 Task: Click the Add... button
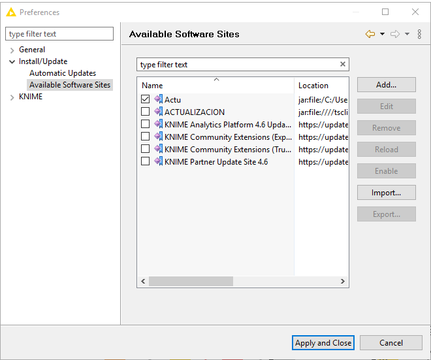tap(386, 85)
